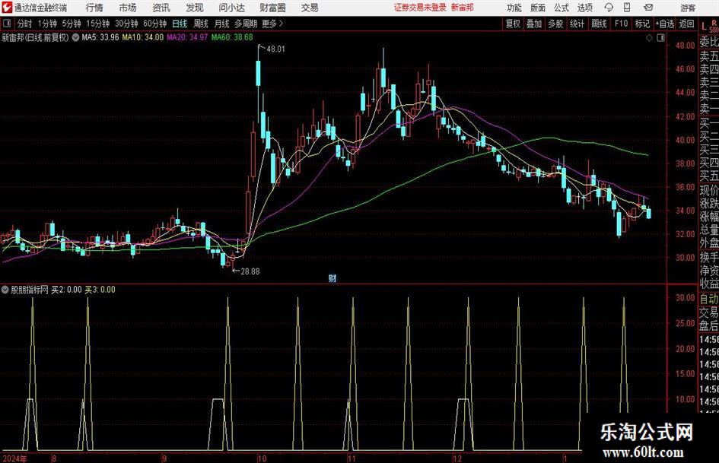The height and width of the screenshot is (463, 719).
Task: Click 证券交易未登录 login link
Action: click(x=419, y=8)
